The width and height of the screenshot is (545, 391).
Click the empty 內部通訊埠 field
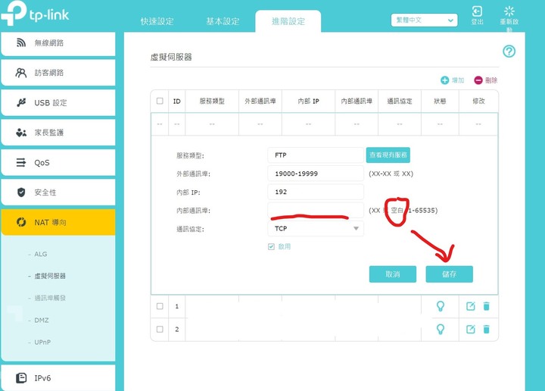[316, 210]
